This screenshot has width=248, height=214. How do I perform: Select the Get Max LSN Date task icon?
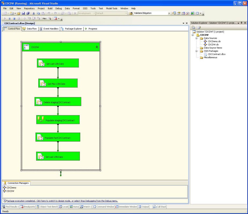coord(43,83)
